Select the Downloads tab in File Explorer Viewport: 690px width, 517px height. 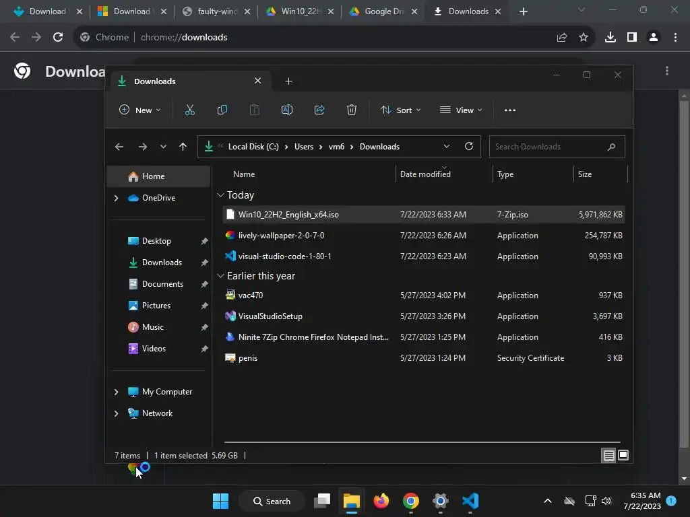tap(189, 81)
